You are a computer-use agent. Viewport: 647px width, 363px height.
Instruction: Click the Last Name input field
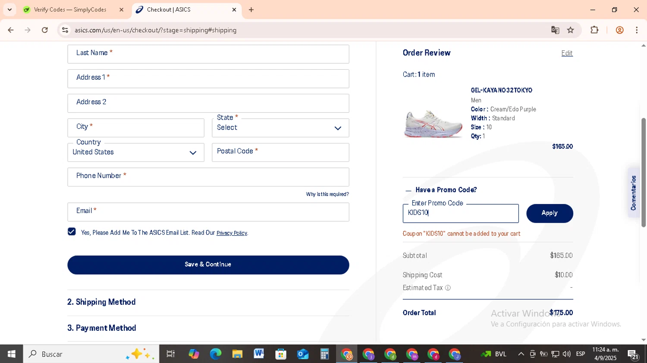pos(208,54)
